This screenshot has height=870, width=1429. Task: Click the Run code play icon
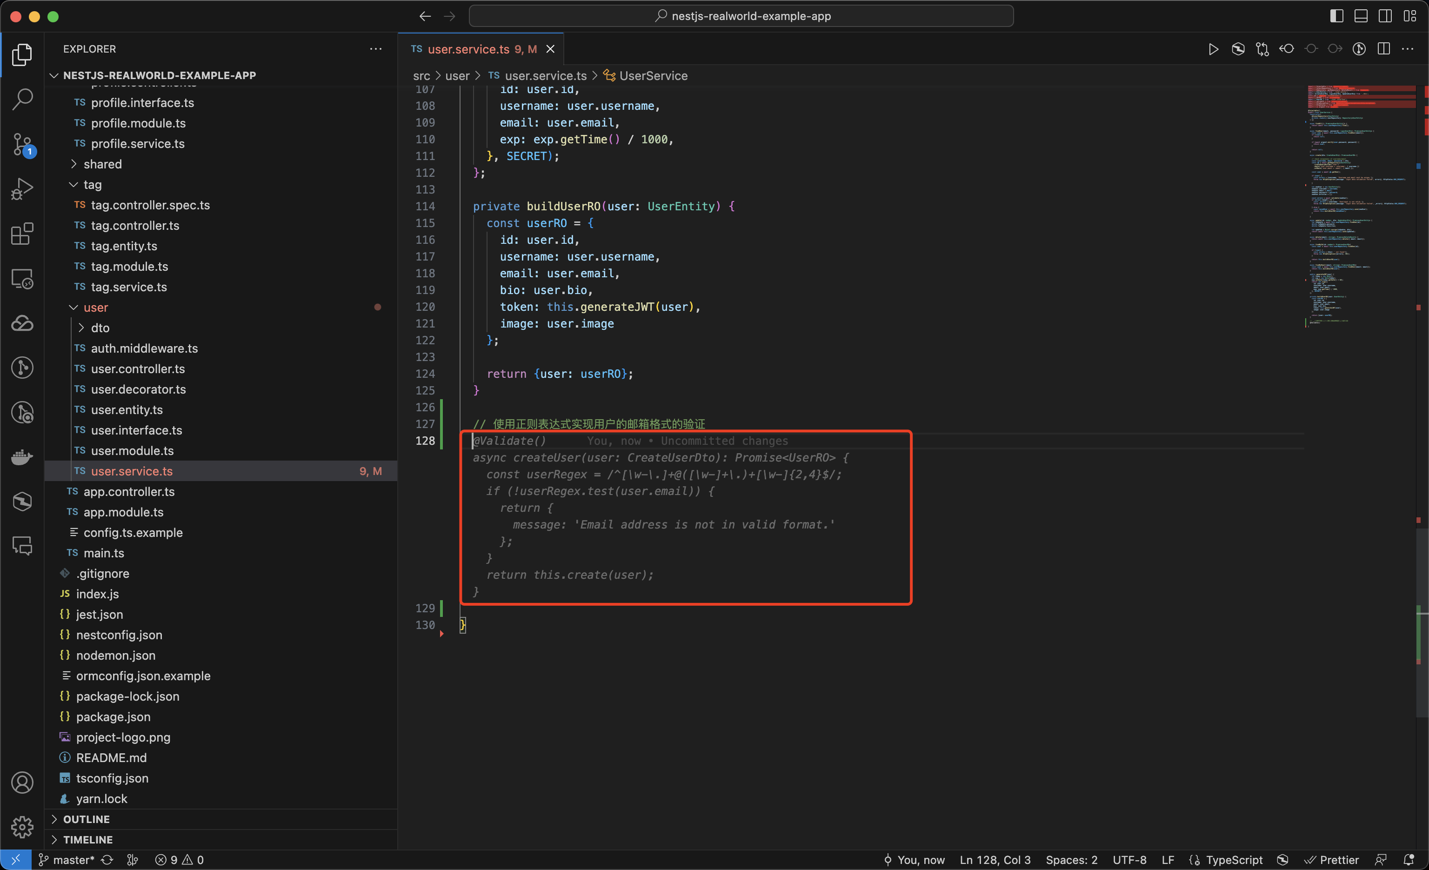click(1213, 49)
